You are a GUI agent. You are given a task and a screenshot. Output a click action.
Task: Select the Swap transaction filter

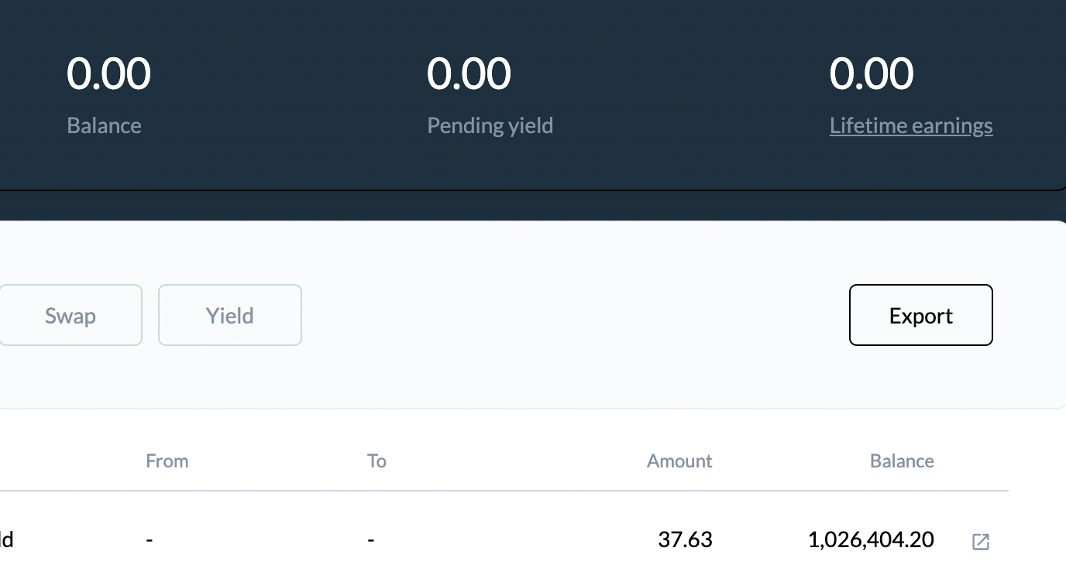coord(70,315)
